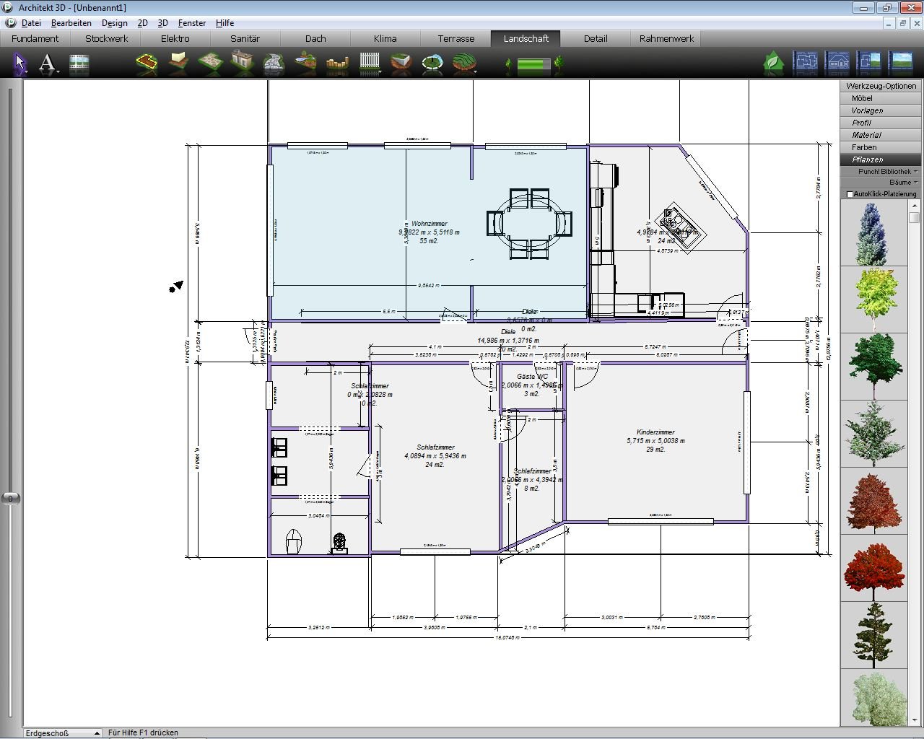This screenshot has height=739, width=924.
Task: Adjust the plant growth green slider
Action: click(x=533, y=64)
